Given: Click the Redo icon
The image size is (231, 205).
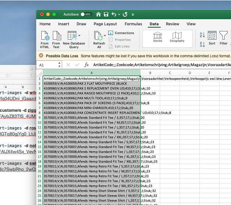Looking at the screenshot, I should point(125,14).
